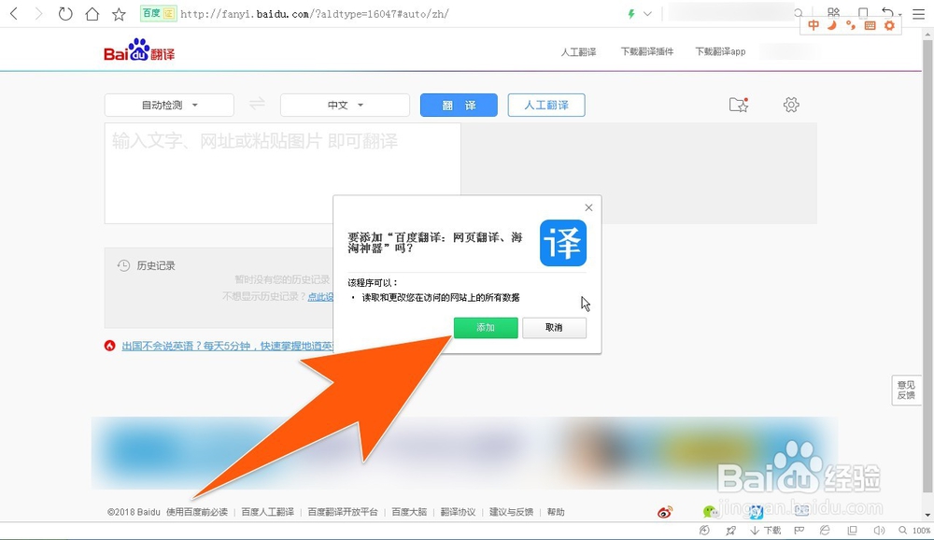
Task: Swap languages with the exchange arrows icon
Action: coord(257,105)
